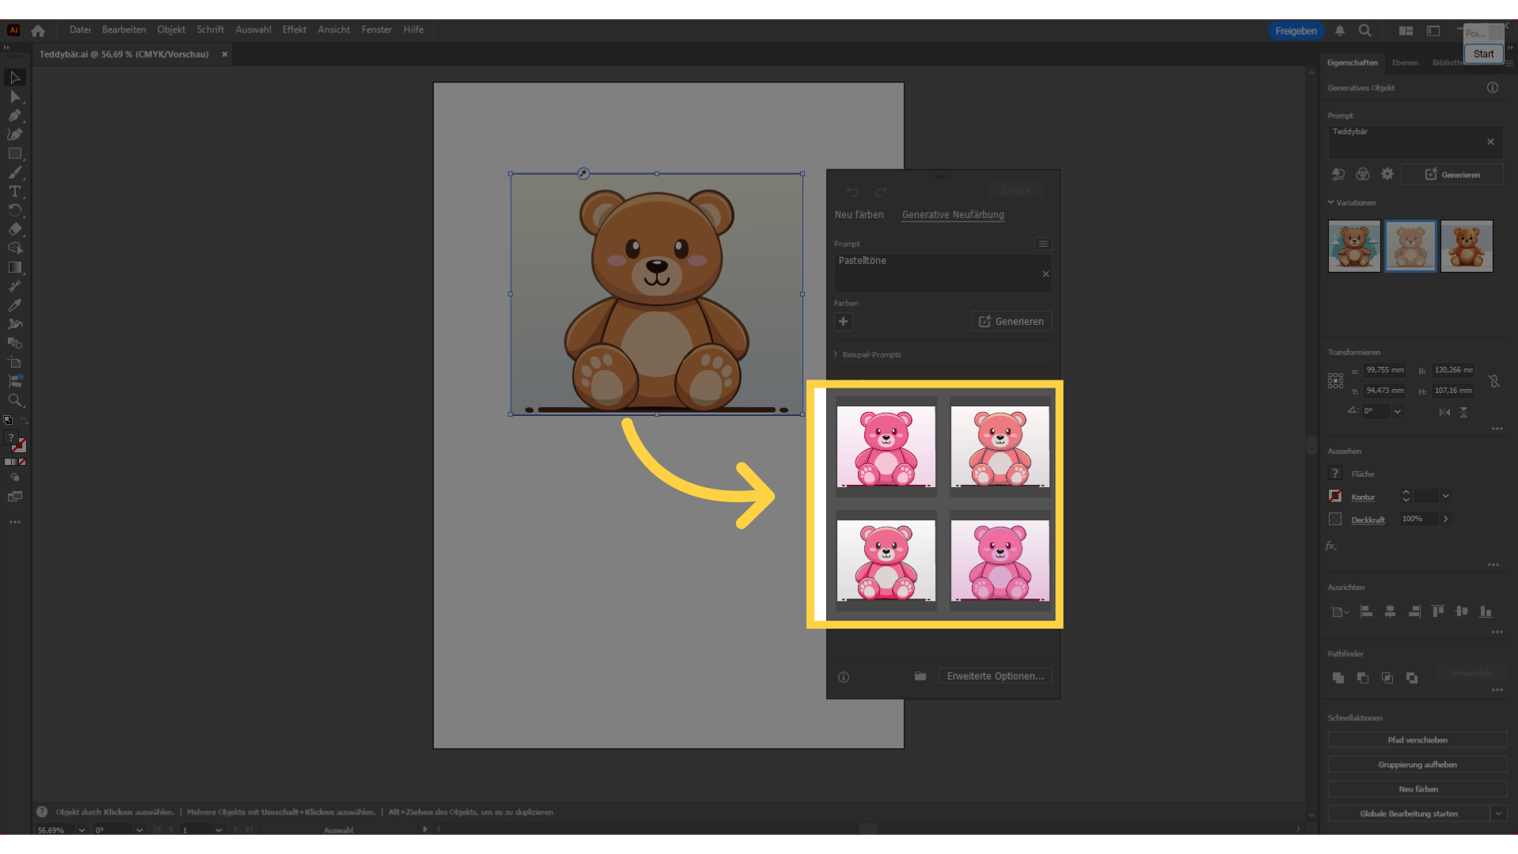
Task: Select the Eraser tool
Action: click(x=15, y=229)
